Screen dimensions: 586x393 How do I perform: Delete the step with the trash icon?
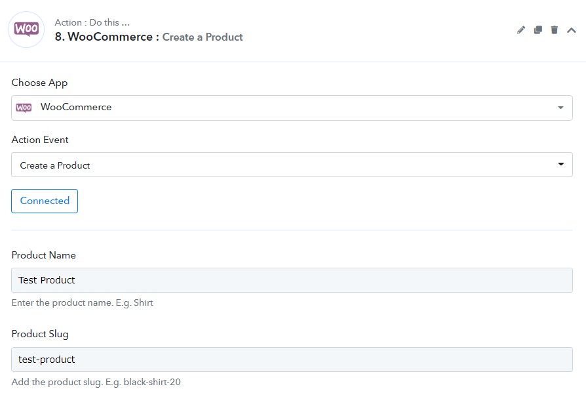pyautogui.click(x=555, y=30)
